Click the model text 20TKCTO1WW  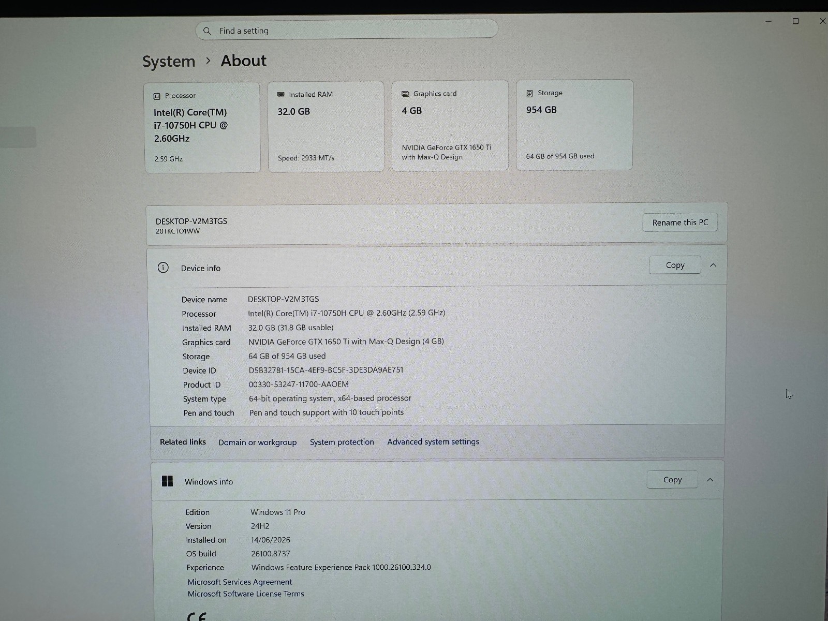click(x=178, y=231)
